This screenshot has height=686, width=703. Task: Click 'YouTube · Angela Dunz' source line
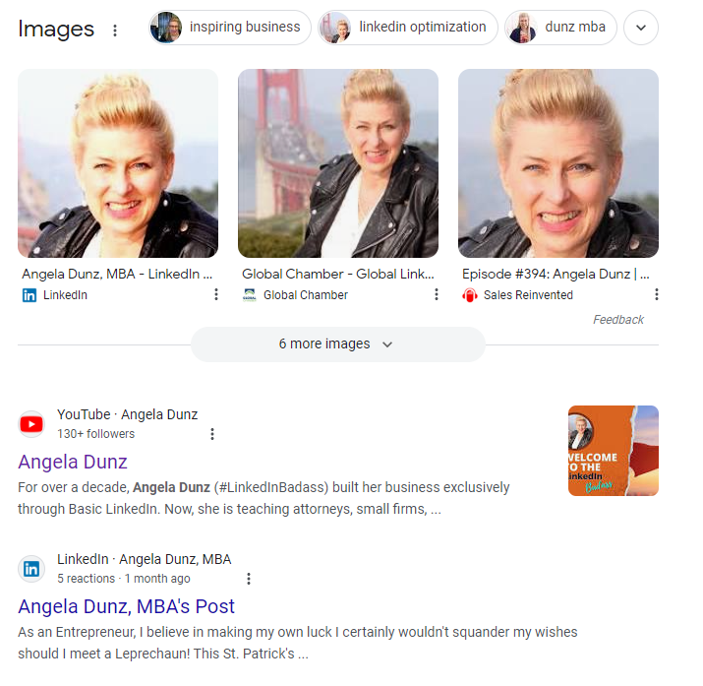click(128, 414)
